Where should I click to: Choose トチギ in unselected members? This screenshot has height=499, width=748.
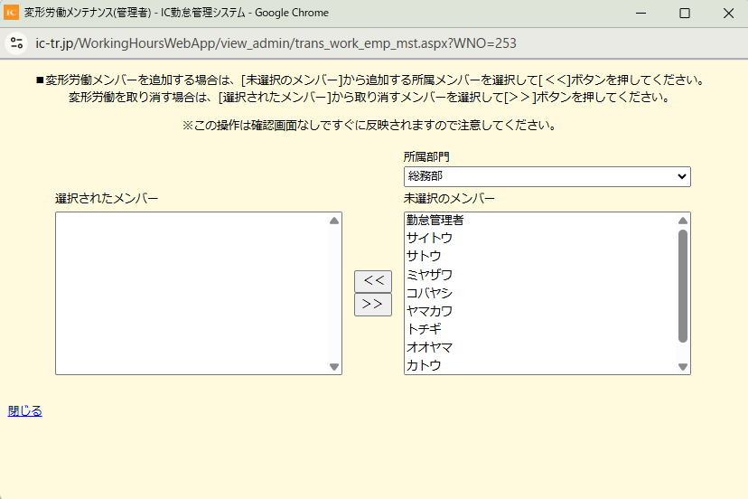424,329
